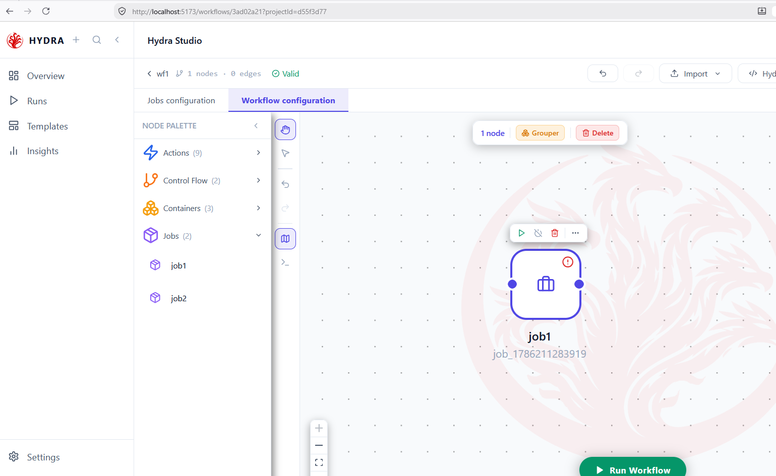
Task: Switch to the Workflow configuration tab
Action: coord(288,100)
